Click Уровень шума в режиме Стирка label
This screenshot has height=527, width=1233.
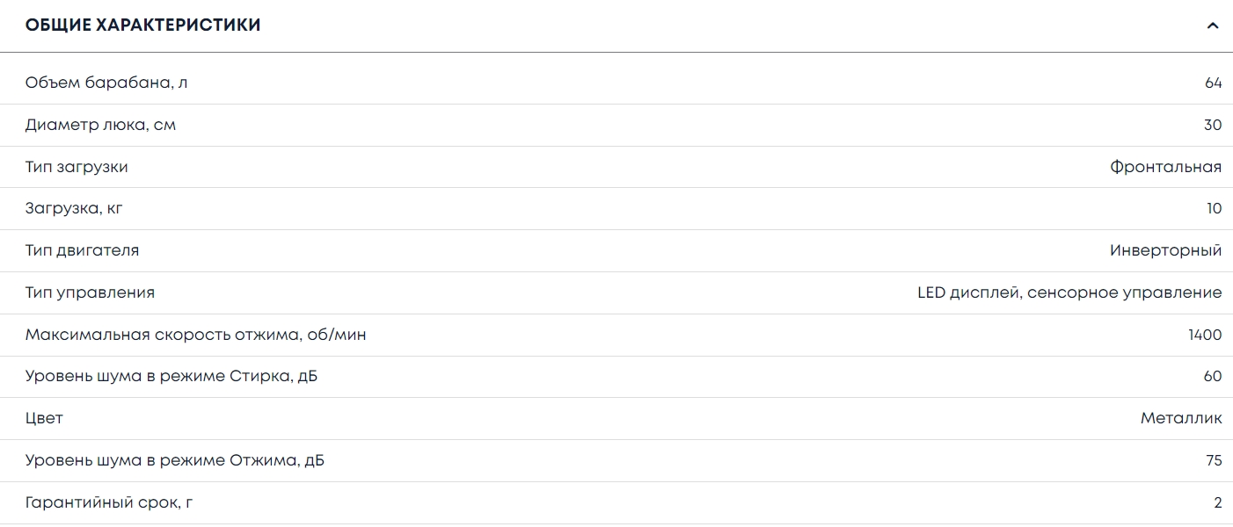coord(171,377)
